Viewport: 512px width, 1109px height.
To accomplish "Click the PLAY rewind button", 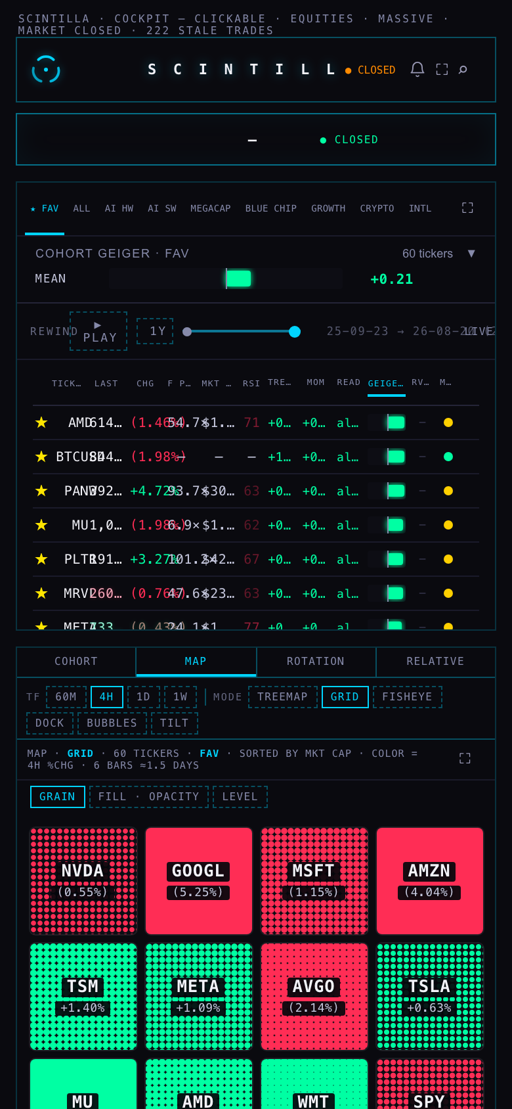I will point(98,331).
